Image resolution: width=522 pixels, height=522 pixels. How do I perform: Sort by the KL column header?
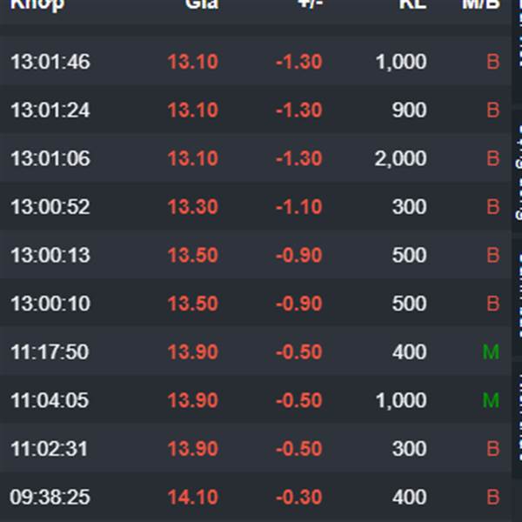click(412, 4)
